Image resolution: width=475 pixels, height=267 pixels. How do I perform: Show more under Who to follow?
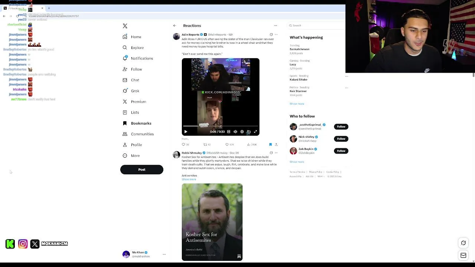point(297,162)
